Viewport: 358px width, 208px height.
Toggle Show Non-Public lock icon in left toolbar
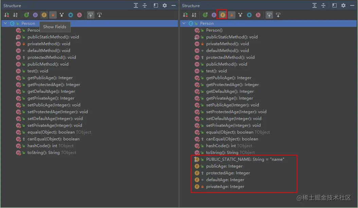53,15
